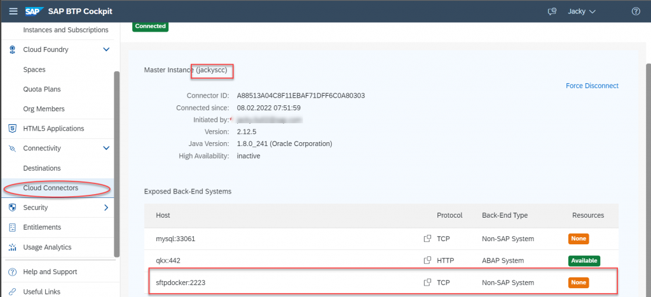This screenshot has width=651, height=297.
Task: Click TCP protocol in sftpdocker:2223 row
Action: coord(443,282)
